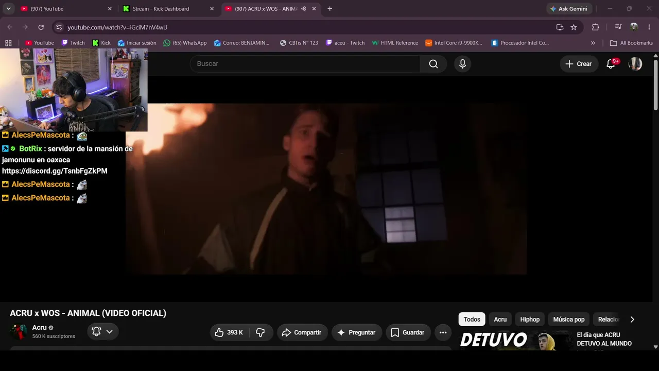Screen dimensions: 659x371
Task: Click the Preguntar button
Action: (357, 332)
